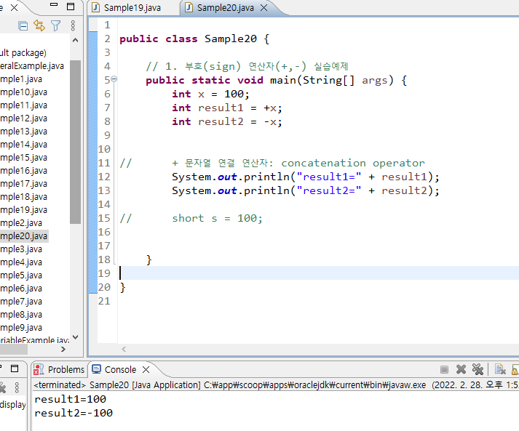519x431 pixels.
Task: Close the Sample20.java tab
Action: [x=264, y=7]
